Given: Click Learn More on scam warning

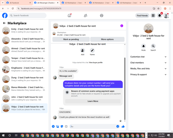Looking at the screenshot, I should pyautogui.click(x=93, y=101).
